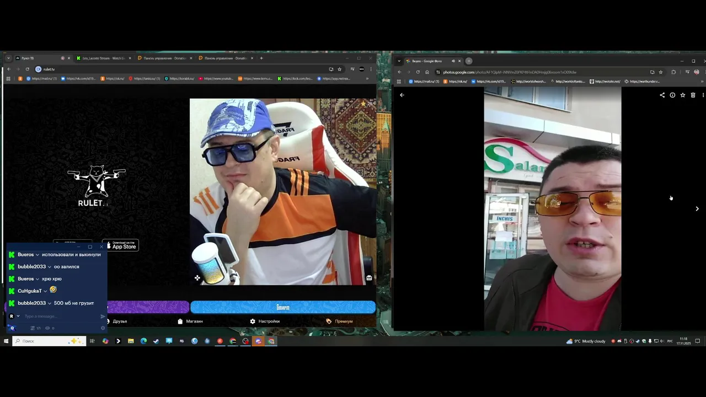Open wotsite.net bookmark in Photos window
Screen dimensions: 706x397
point(605,81)
